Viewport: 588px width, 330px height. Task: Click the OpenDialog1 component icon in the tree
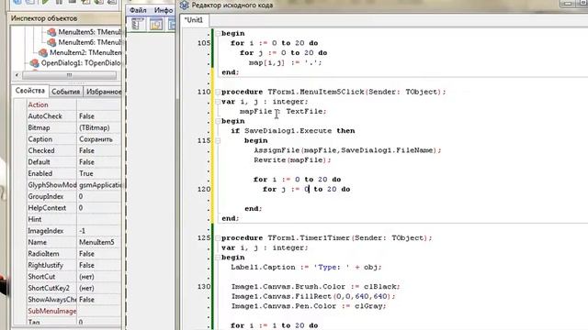[34, 63]
